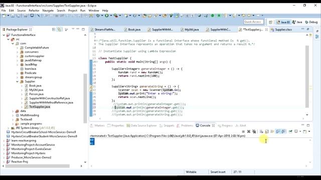Image resolution: width=321 pixels, height=180 pixels.
Task: Open the Source menu
Action: pyautogui.click(x=21, y=10)
